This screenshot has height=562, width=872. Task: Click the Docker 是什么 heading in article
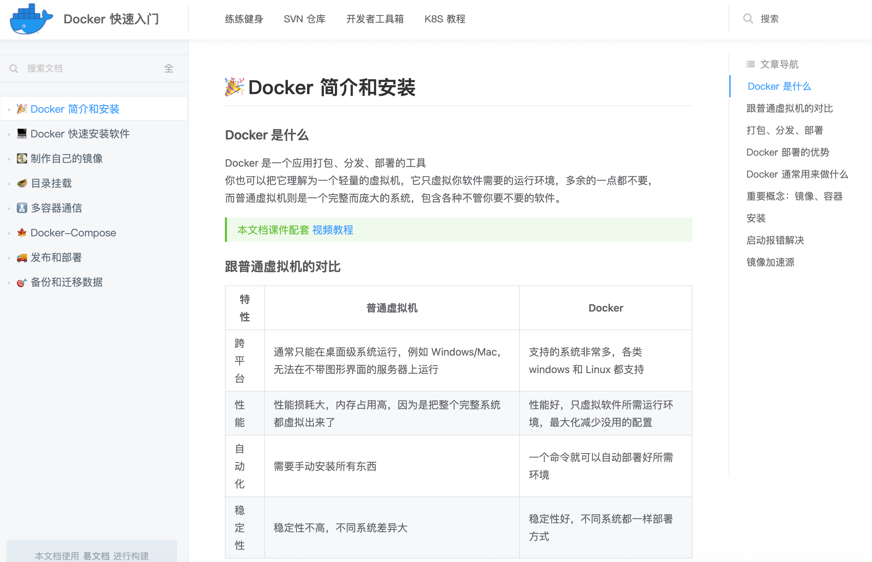coord(267,135)
